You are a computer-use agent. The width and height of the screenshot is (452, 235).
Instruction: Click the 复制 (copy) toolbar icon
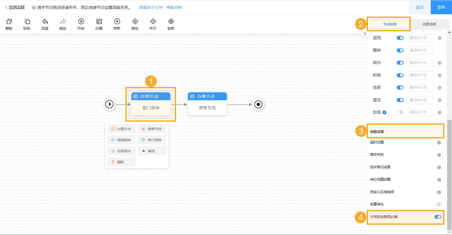[x=9, y=22]
